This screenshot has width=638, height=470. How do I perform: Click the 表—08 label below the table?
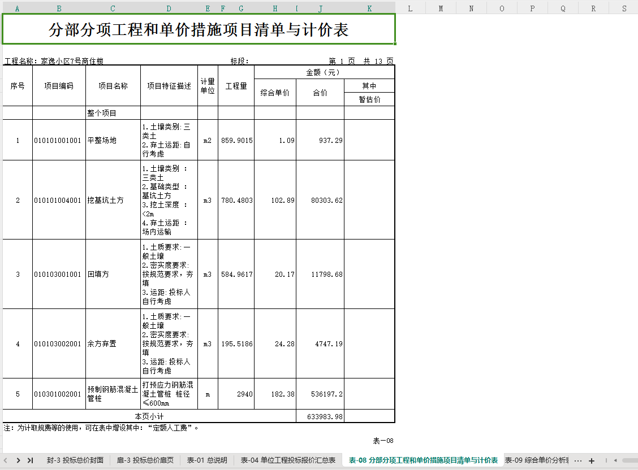(383, 441)
